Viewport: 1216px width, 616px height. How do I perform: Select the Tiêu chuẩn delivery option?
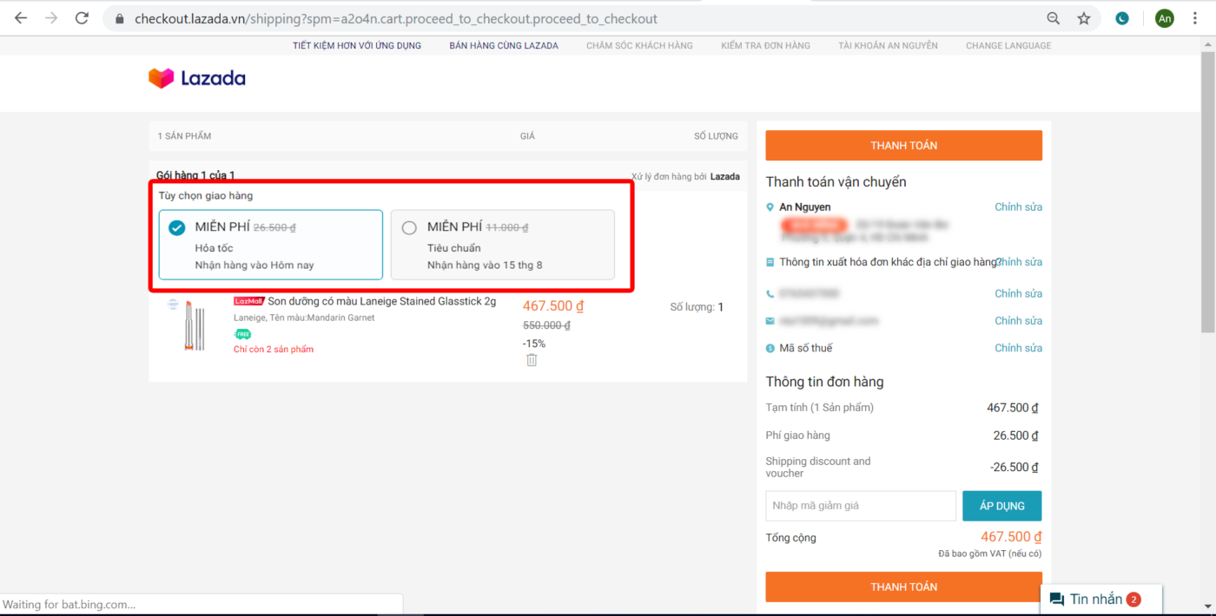[x=503, y=245]
